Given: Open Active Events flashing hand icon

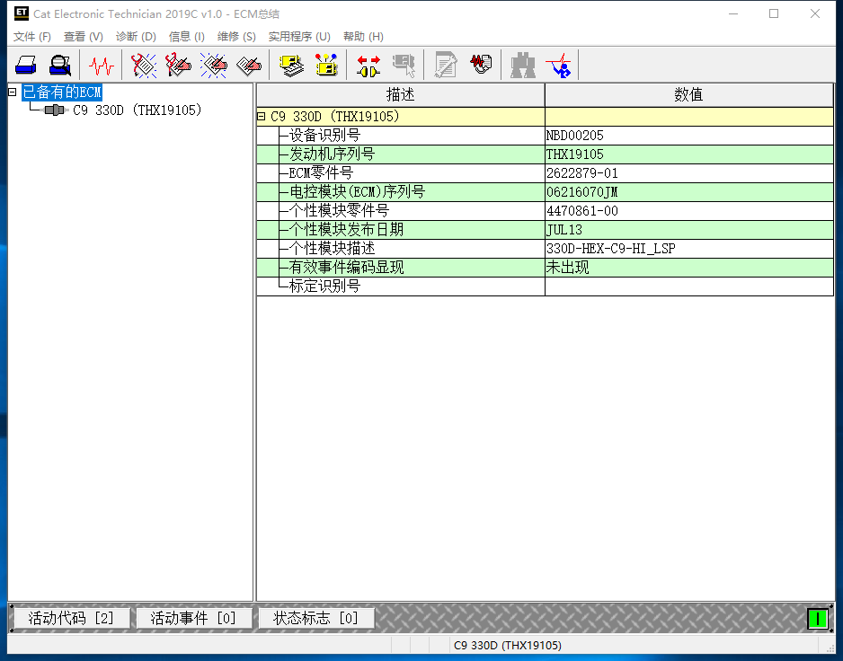Looking at the screenshot, I should (213, 65).
